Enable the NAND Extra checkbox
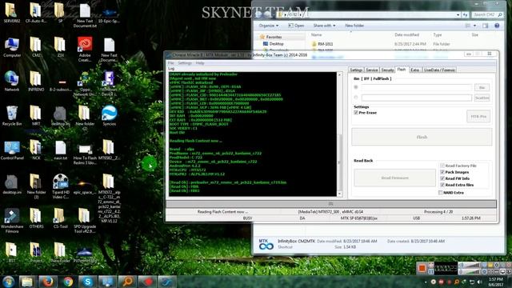 pyautogui.click(x=441, y=193)
